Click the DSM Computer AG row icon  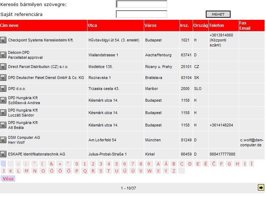(x=3, y=140)
